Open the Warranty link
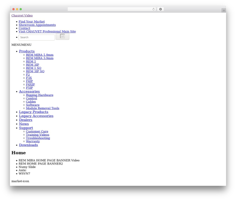Viewport: 236px width, 200px height. pos(33,141)
